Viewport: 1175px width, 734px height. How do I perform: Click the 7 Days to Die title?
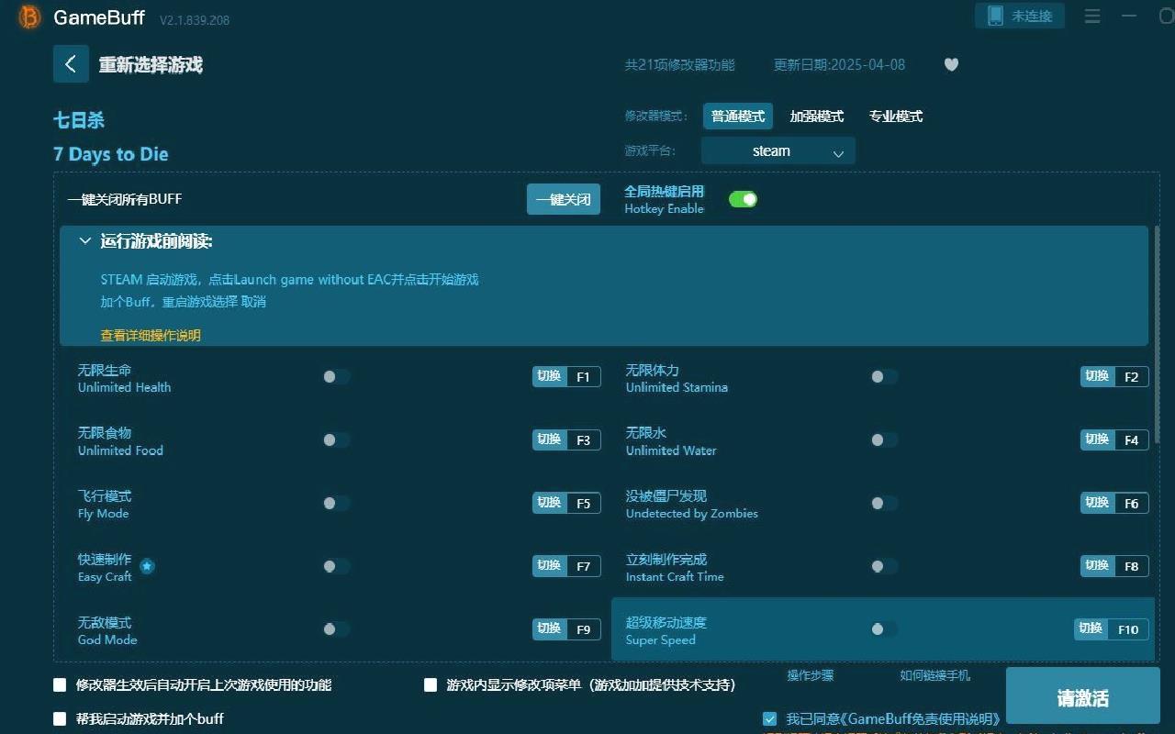point(111,154)
